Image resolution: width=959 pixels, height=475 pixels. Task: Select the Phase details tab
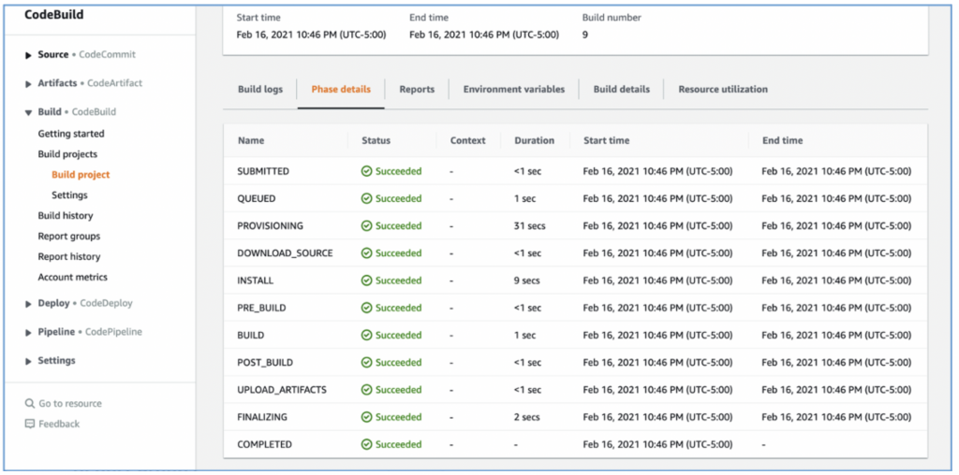341,89
